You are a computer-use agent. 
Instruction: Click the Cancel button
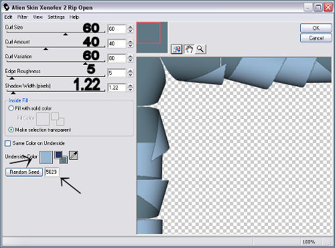click(316, 38)
